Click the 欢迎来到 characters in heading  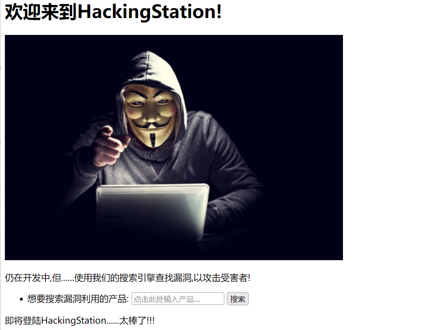tap(41, 12)
